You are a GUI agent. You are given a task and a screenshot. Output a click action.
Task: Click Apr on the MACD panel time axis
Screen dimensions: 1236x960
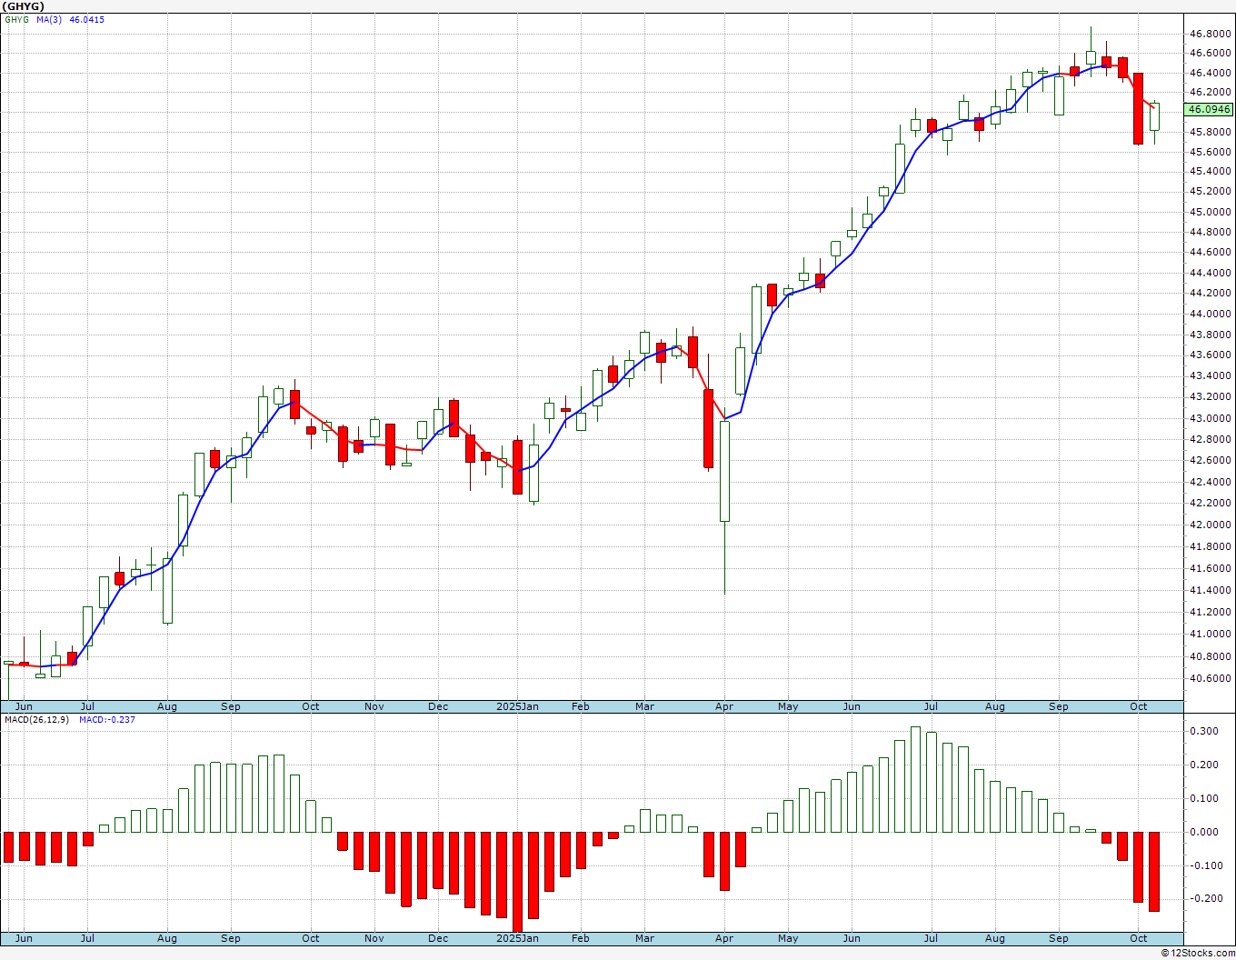pos(724,938)
